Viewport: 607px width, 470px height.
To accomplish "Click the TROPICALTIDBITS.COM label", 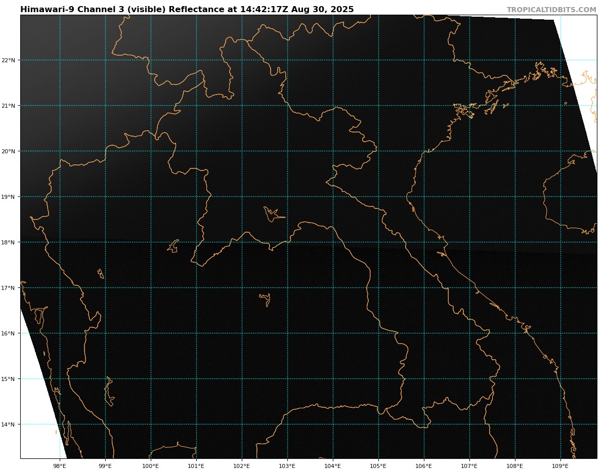I will 551,10.
